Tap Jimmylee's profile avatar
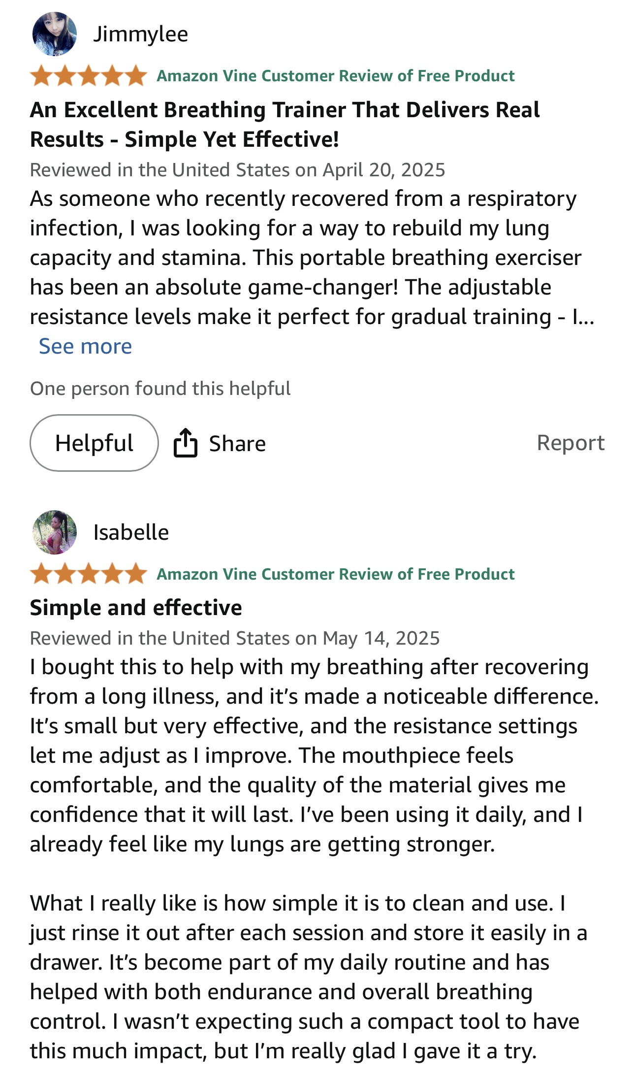Screen dimensions: 635x1077 point(54,34)
